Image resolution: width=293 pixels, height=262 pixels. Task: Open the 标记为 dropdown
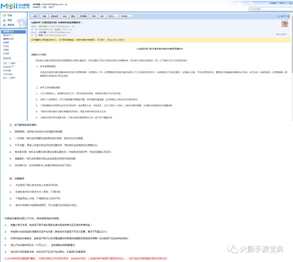(x=113, y=16)
